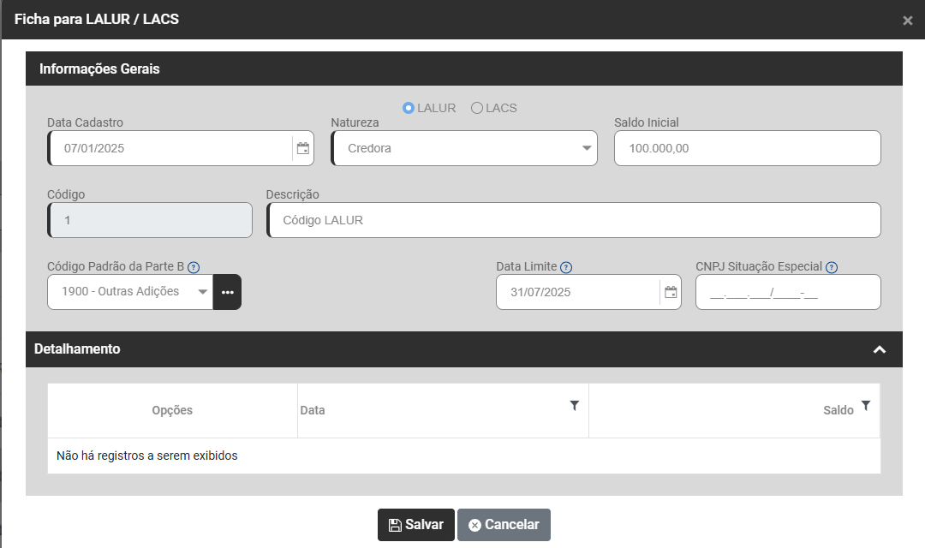Open the Data column filter

[575, 406]
